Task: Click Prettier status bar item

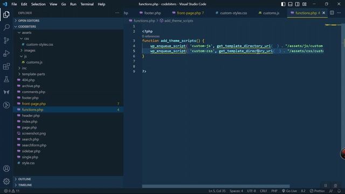Action: pyautogui.click(x=317, y=191)
